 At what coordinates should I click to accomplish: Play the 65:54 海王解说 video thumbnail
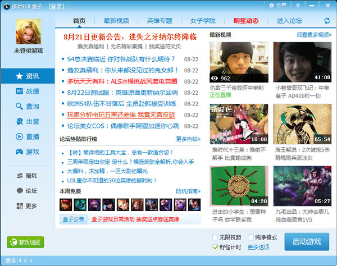tap(302, 124)
